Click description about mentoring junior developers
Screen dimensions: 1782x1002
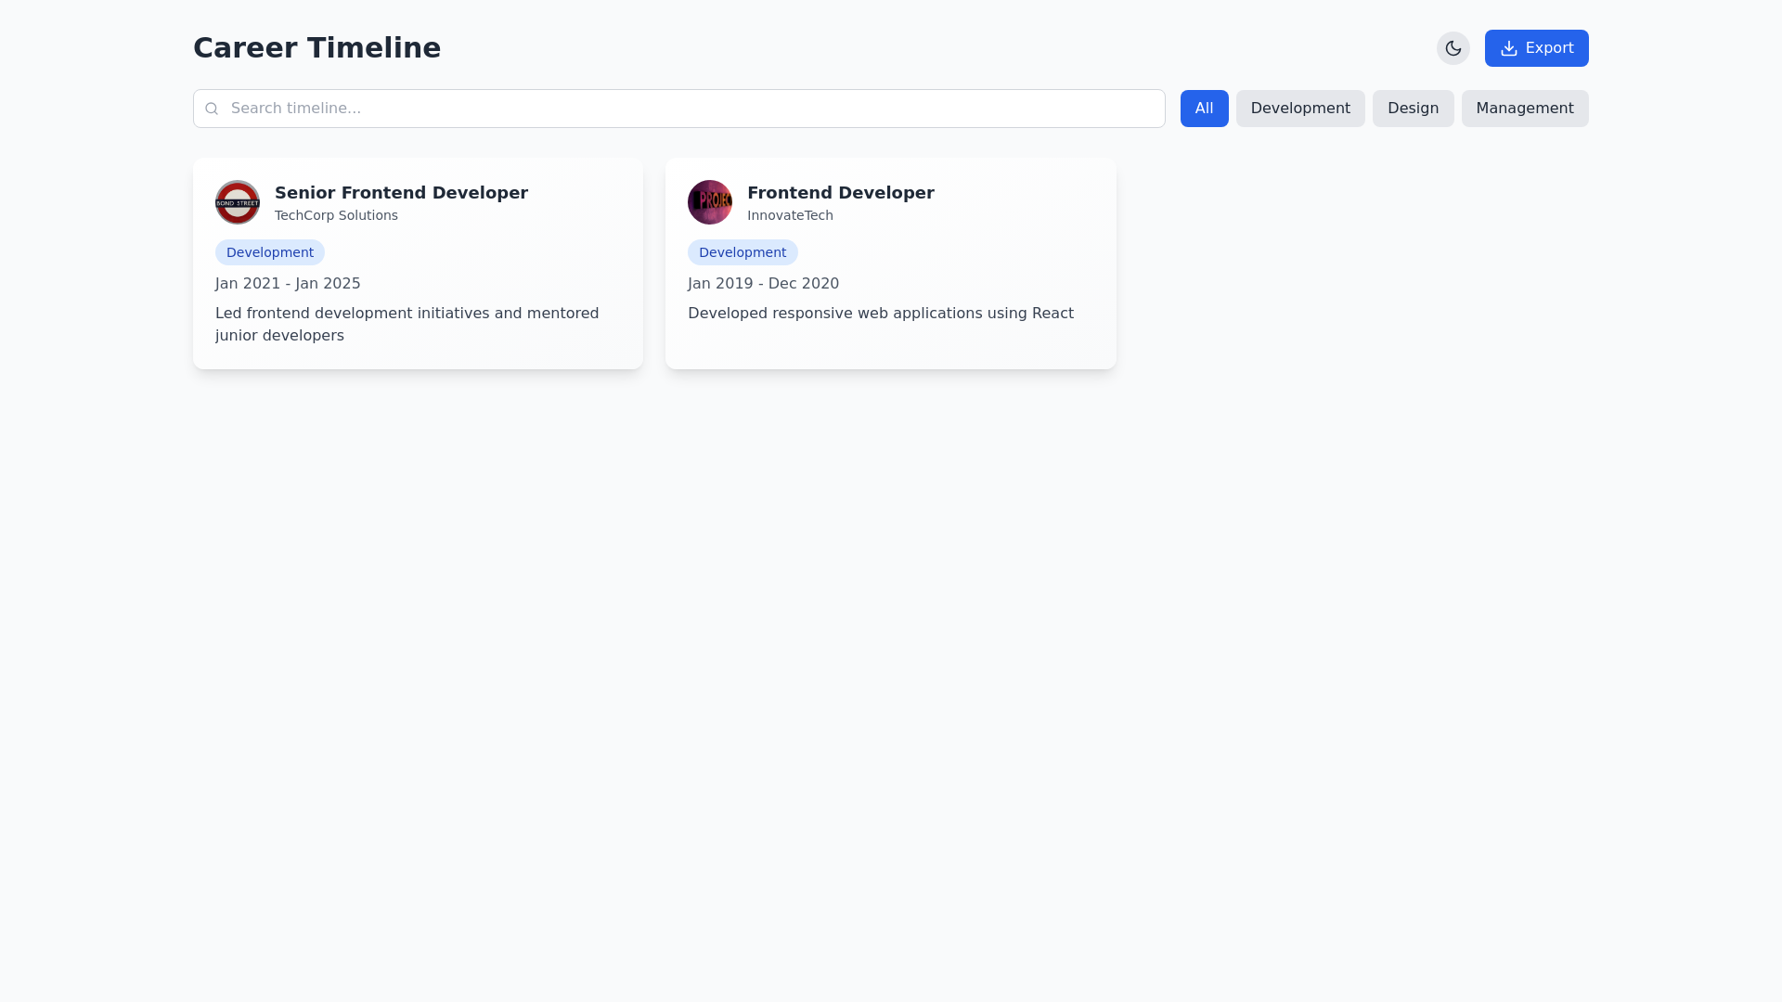407,325
